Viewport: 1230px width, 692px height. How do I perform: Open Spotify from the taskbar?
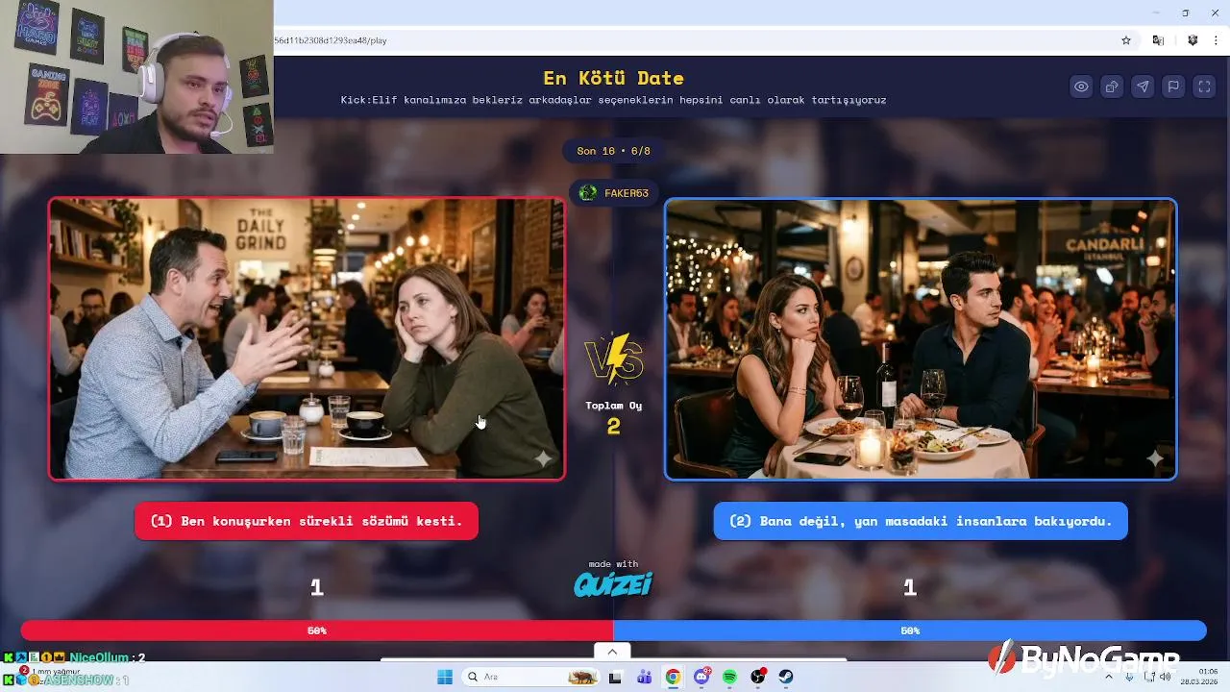[729, 677]
